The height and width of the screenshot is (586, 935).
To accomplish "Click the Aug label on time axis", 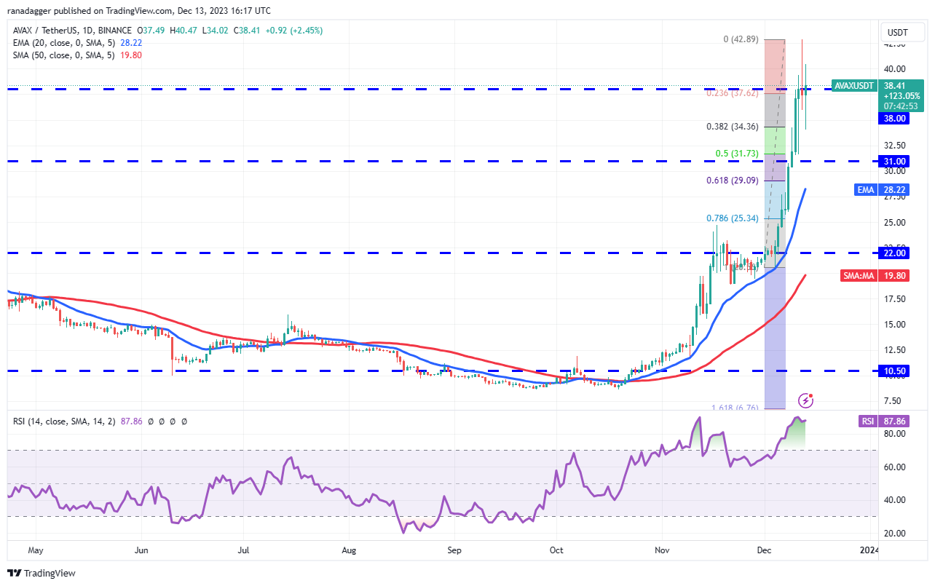I will (350, 550).
